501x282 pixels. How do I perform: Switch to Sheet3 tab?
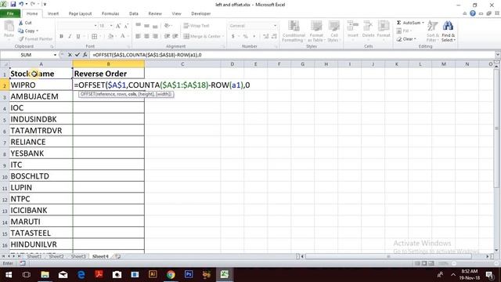78,256
